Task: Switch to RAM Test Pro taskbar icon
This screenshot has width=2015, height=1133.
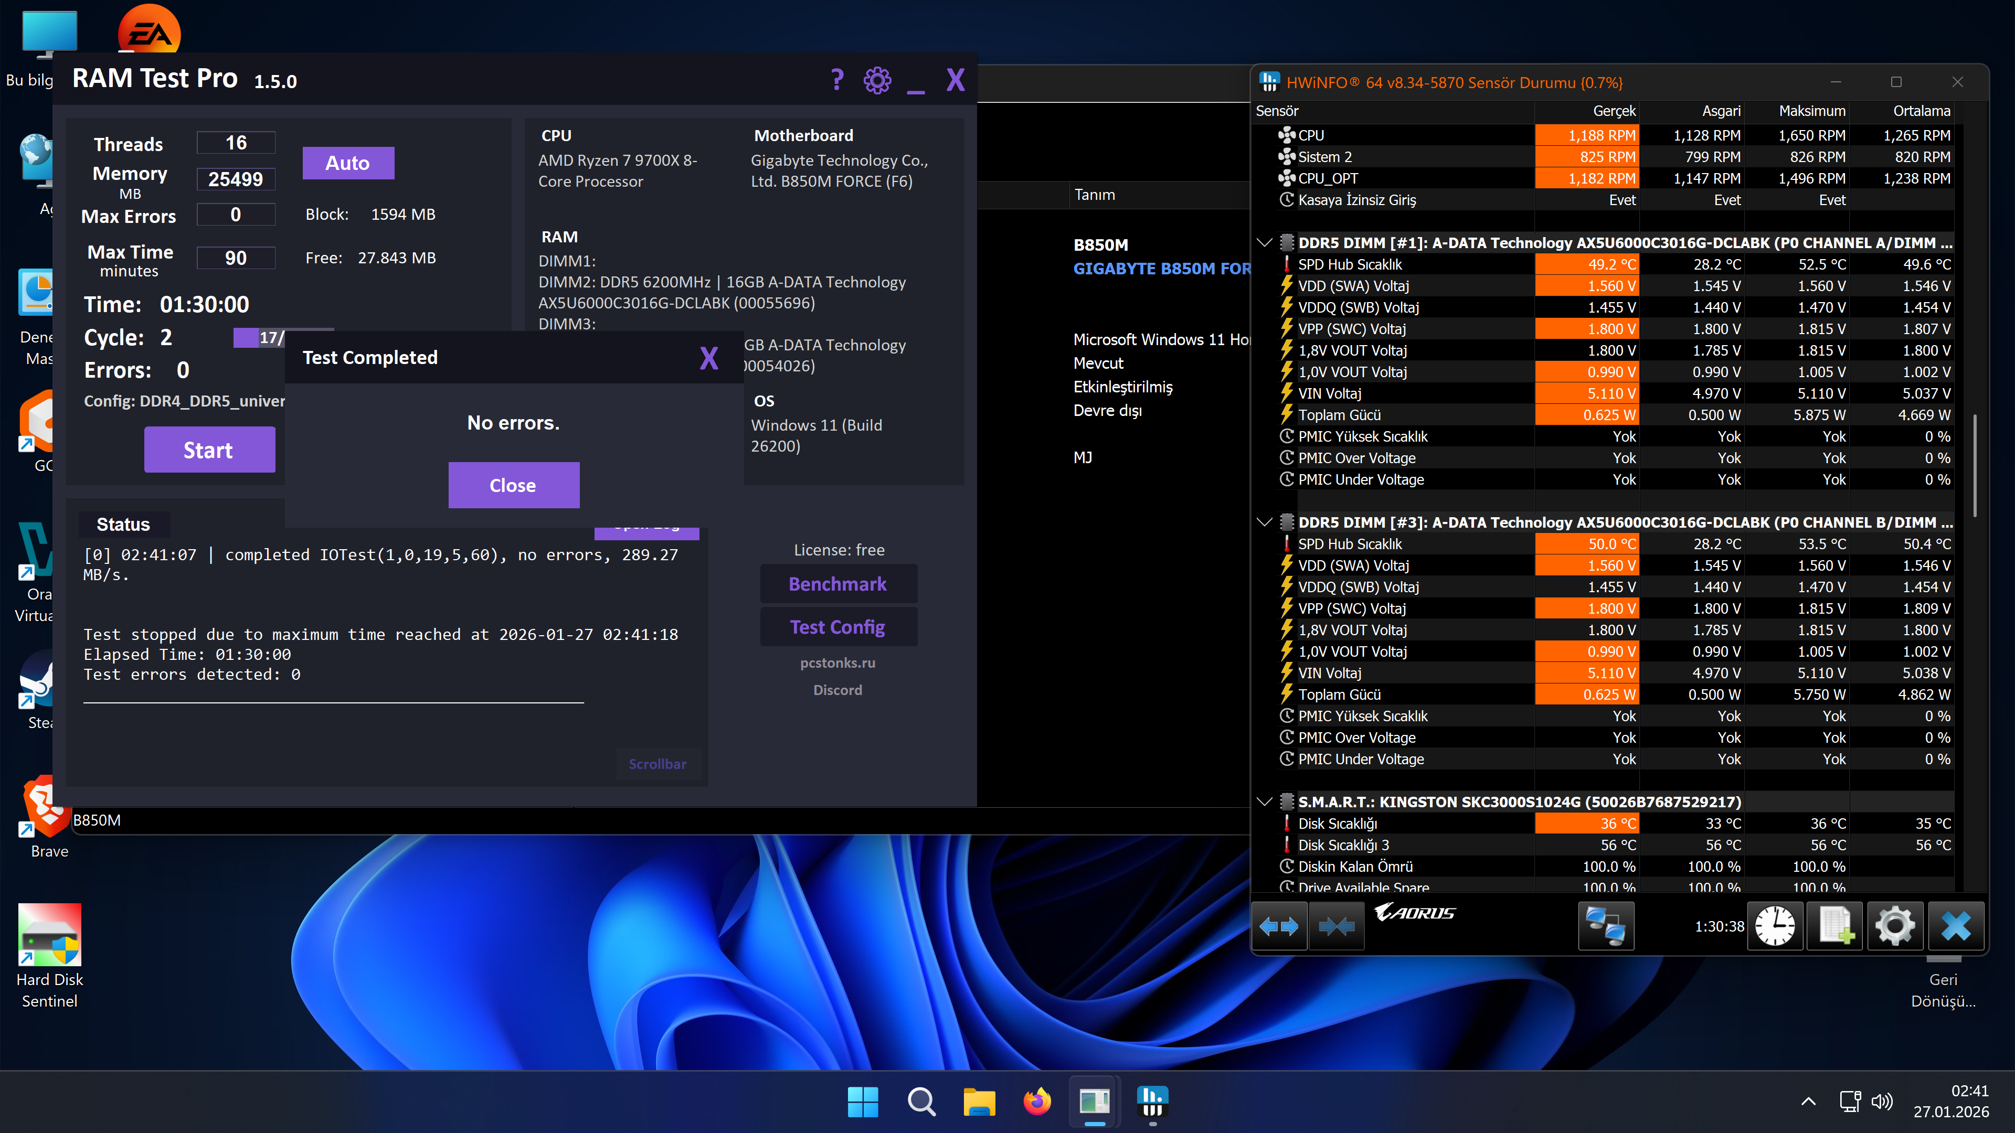Action: click(x=1095, y=1102)
